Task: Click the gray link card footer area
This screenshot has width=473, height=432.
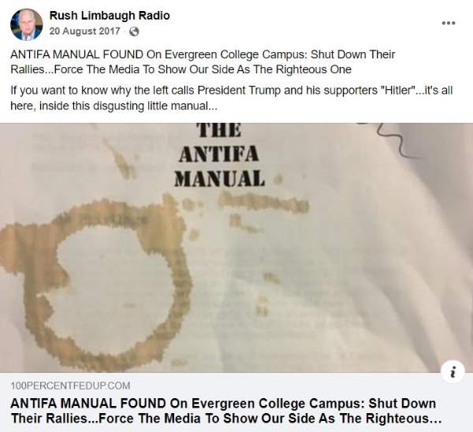Action: pos(236,402)
